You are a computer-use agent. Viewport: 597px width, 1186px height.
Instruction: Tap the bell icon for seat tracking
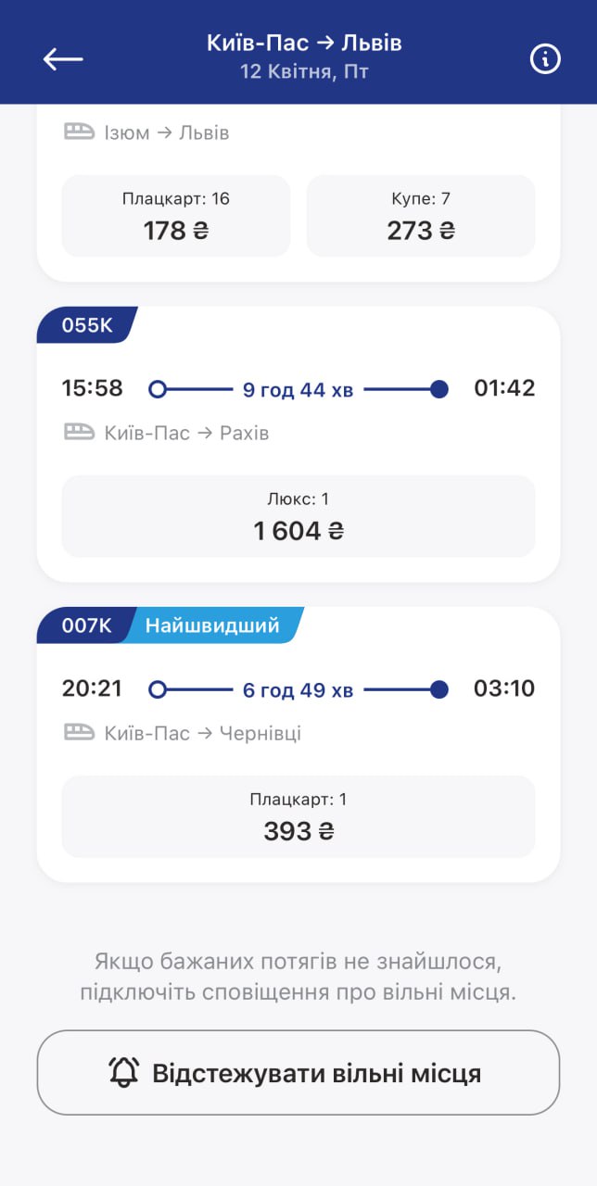click(124, 1072)
